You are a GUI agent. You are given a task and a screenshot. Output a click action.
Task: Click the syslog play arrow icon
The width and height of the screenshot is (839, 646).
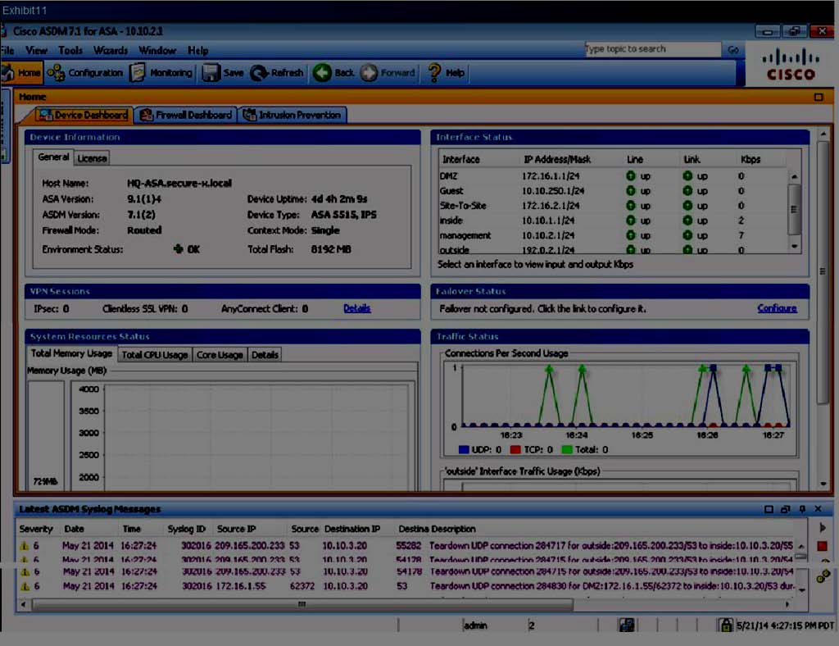(823, 528)
